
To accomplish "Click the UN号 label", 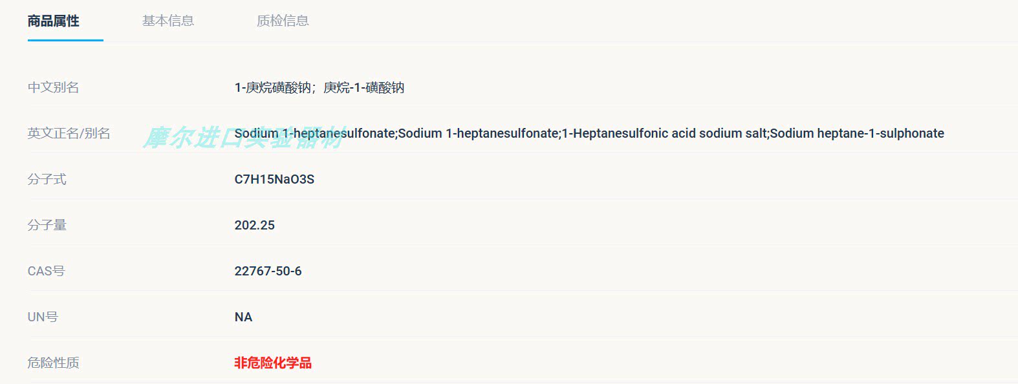I will [x=43, y=317].
